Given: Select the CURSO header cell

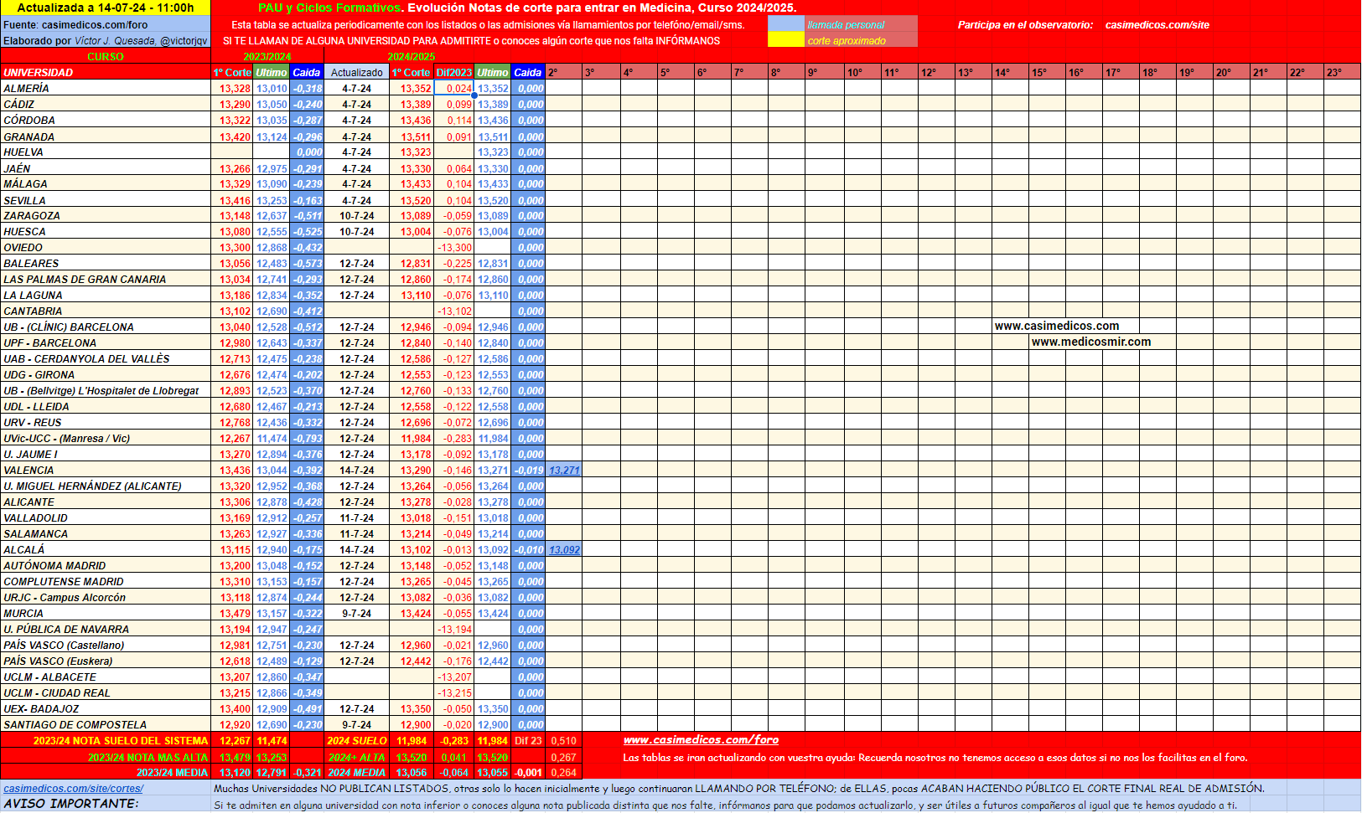Looking at the screenshot, I should coord(106,57).
